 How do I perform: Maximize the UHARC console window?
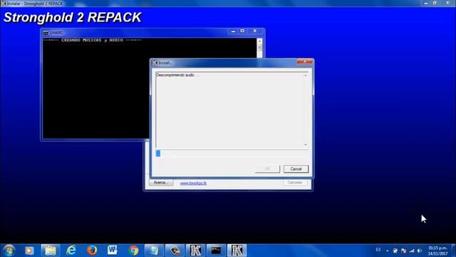pos(242,31)
